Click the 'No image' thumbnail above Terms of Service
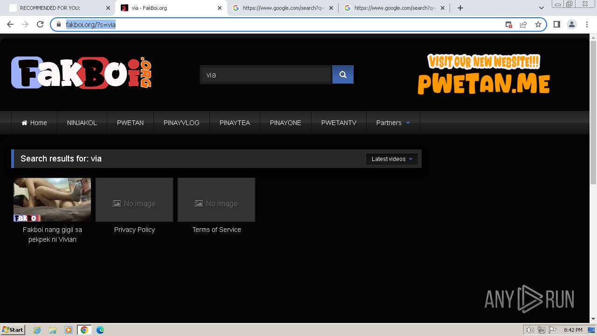597x336 pixels. click(x=216, y=200)
